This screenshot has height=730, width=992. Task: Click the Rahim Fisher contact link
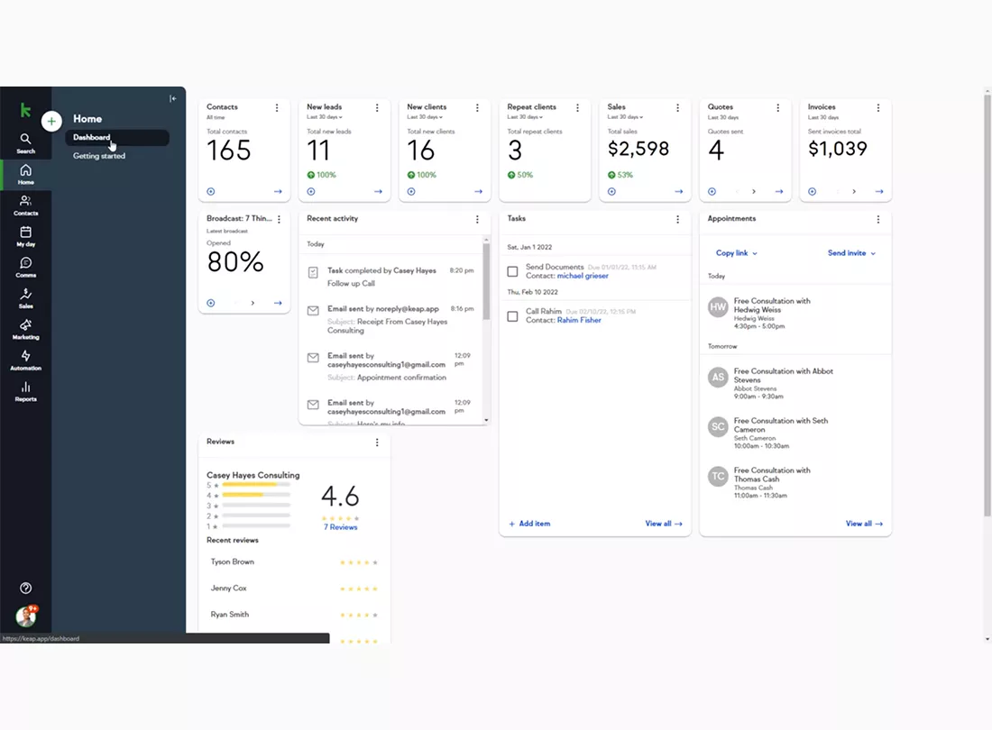(579, 320)
